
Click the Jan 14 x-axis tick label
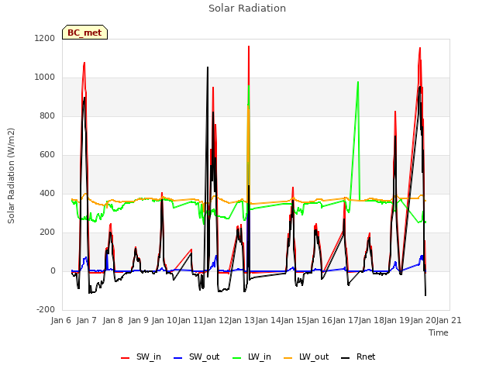(268, 321)
